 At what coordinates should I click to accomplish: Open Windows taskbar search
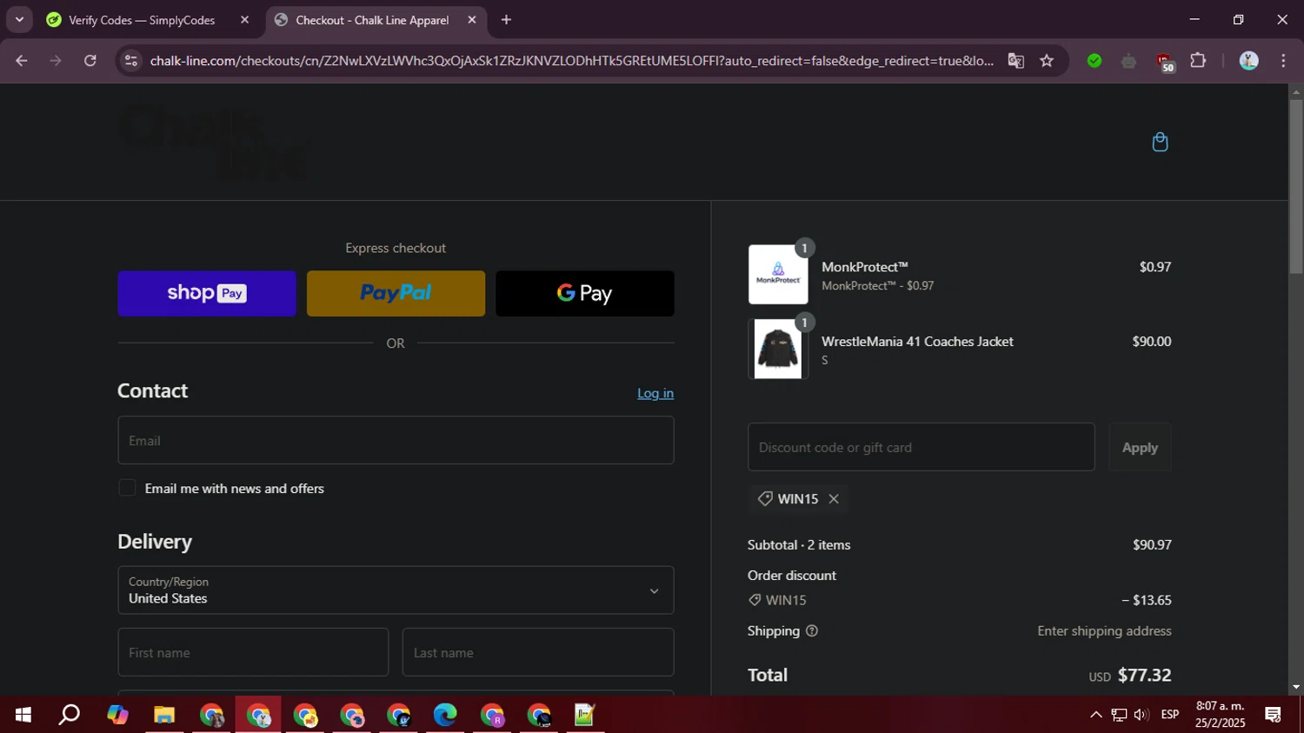click(70, 715)
